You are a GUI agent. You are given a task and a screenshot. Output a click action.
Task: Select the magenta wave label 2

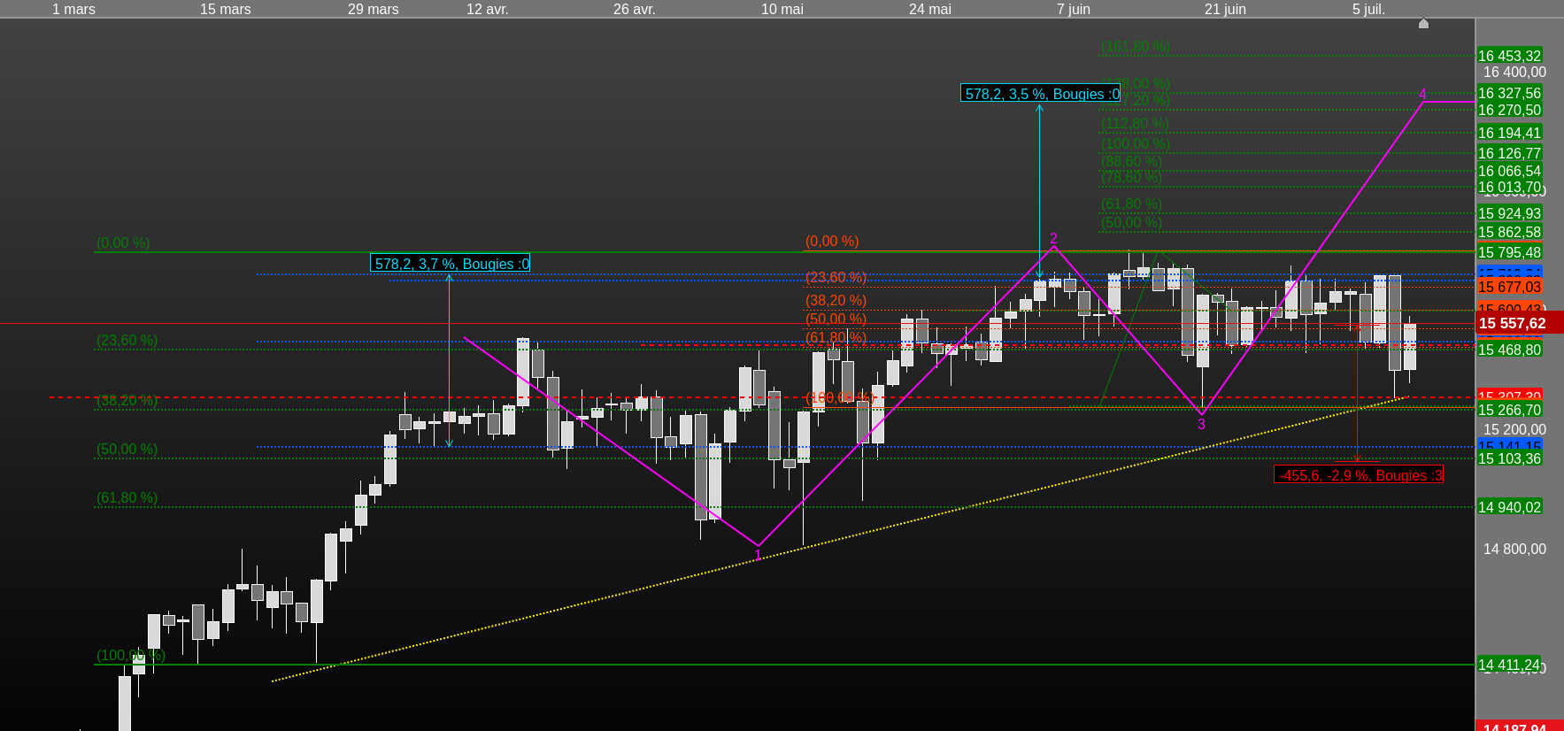(x=1053, y=239)
